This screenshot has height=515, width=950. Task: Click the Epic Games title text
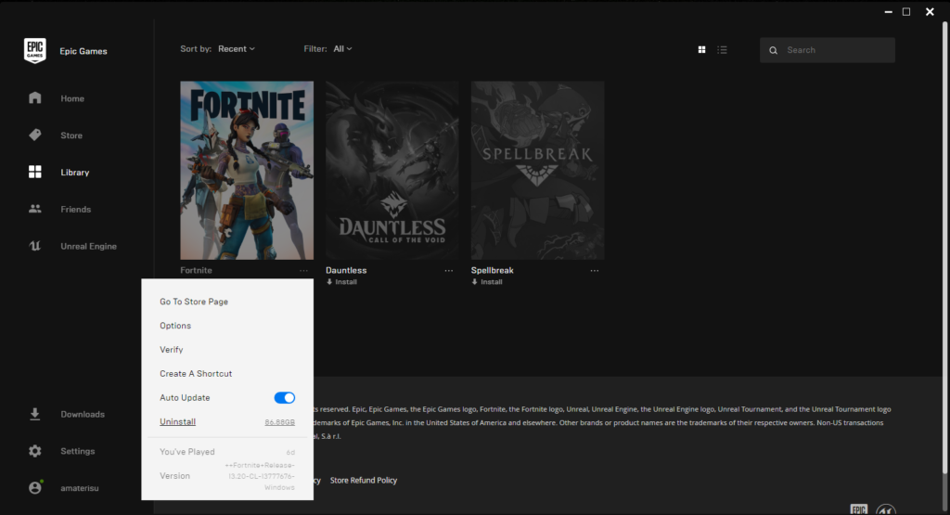pos(83,51)
